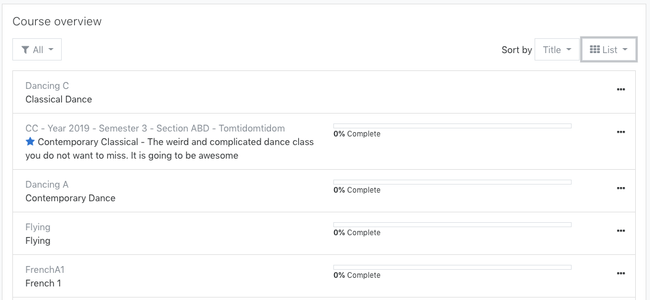Open the Classical Dance course link
Screen dimensions: 650x300
59,99
